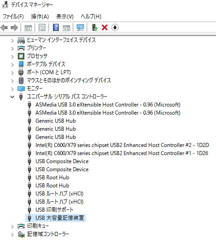
Task: Open the ファイル(F) menu
Action: 13,16
